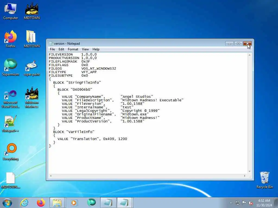Screen dimensions: 278x208
Task: Launch Internet Explorer from taskbar
Action: 24,203
